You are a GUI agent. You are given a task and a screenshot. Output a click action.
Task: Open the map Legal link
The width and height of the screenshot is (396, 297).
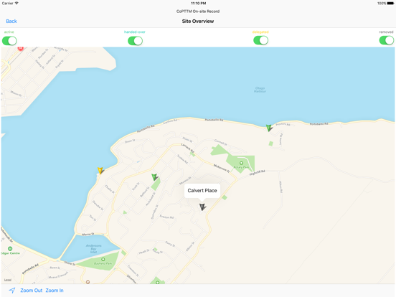(8, 280)
